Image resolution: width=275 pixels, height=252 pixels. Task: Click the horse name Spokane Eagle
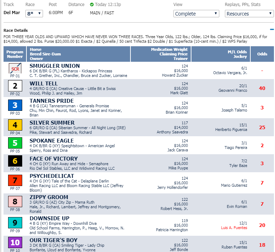tap(52, 140)
